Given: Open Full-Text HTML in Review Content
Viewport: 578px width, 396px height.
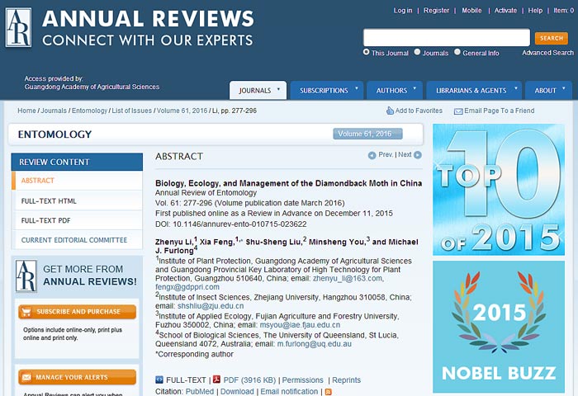Looking at the screenshot, I should pos(50,200).
